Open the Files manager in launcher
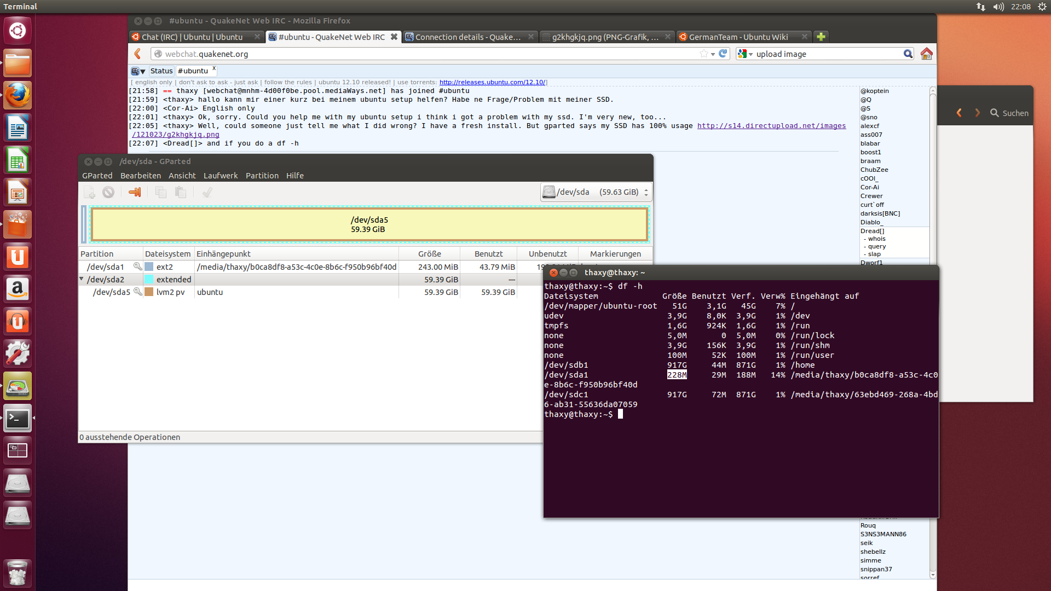This screenshot has width=1051, height=591. 18,63
